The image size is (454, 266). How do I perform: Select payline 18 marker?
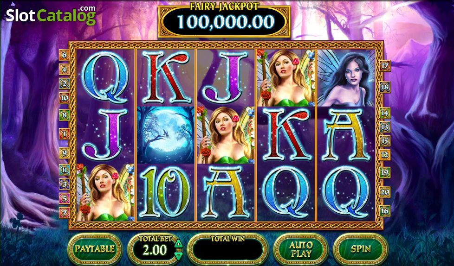(385, 87)
